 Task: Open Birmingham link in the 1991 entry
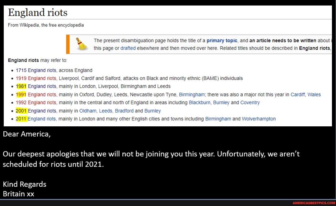click(192, 95)
